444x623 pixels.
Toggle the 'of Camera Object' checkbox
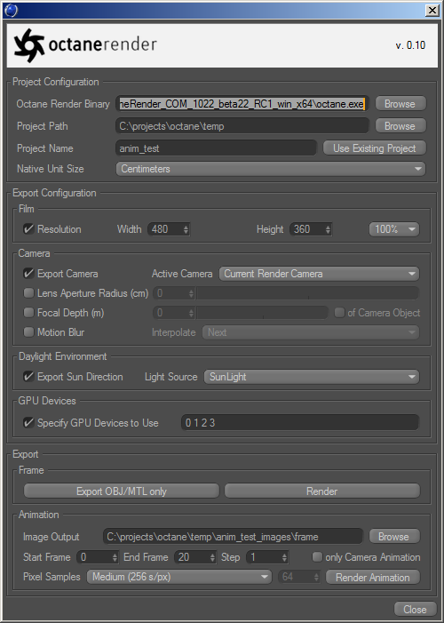[339, 313]
